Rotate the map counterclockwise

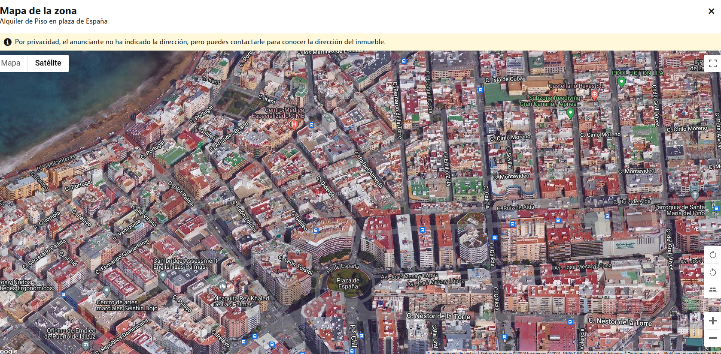click(713, 272)
